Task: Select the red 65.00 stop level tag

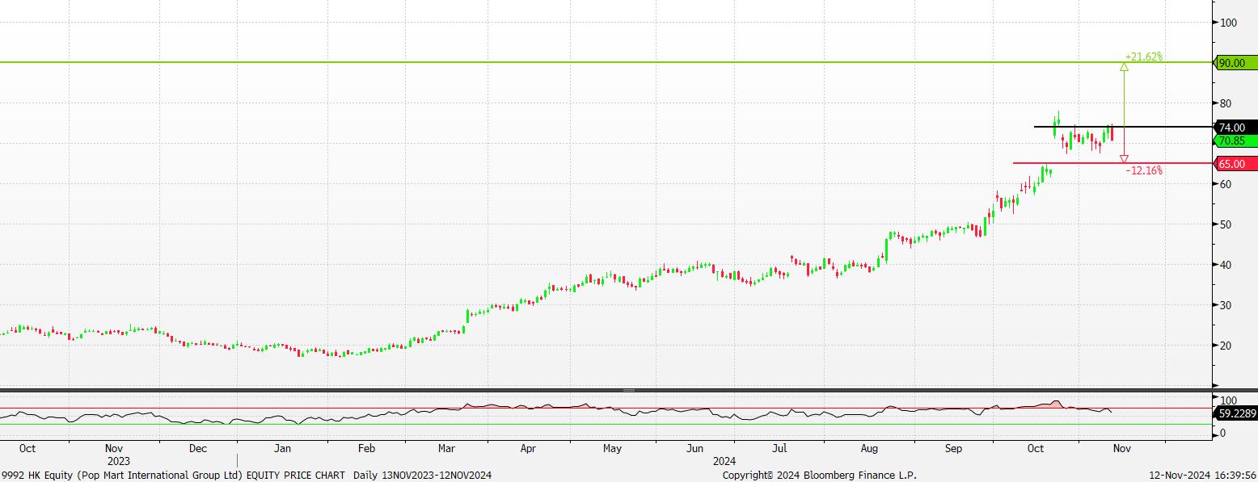Action: (x=1235, y=164)
